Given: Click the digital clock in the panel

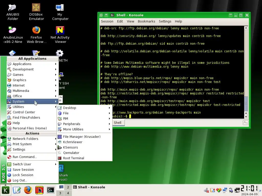Looking at the screenshot, I should [249, 189].
